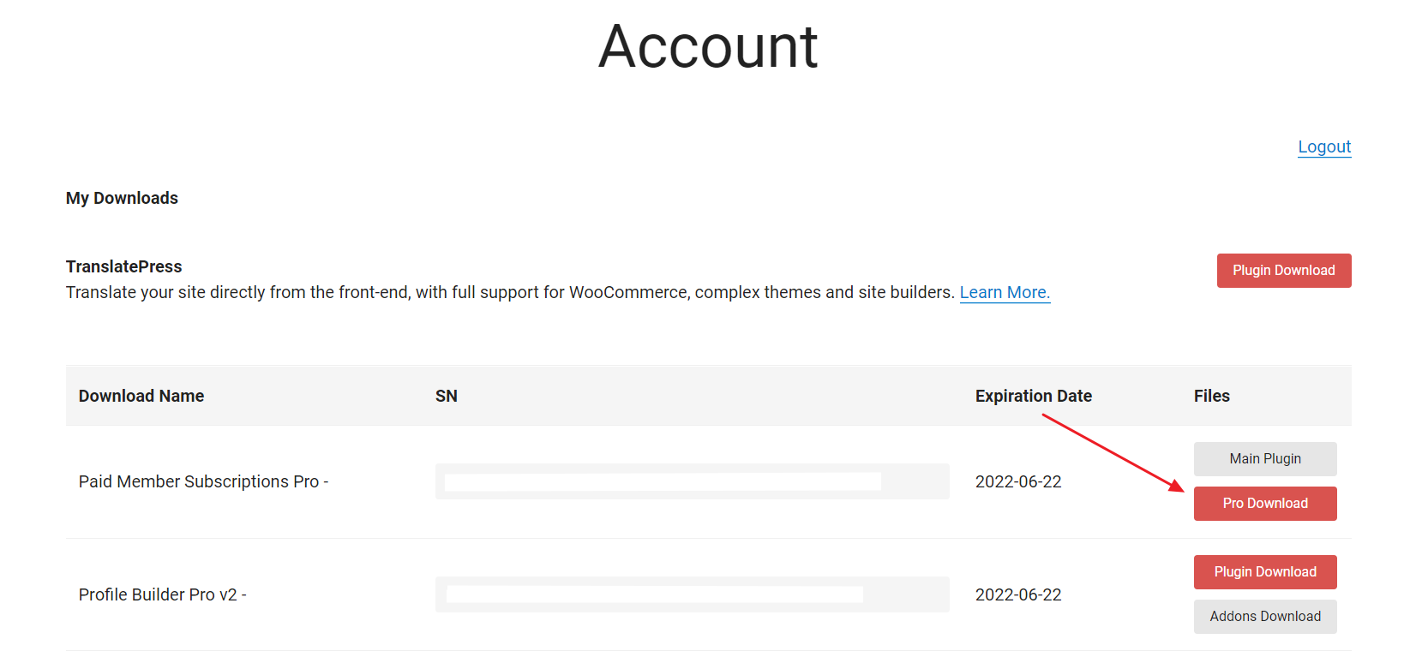Click the My Downloads section title

pos(122,198)
